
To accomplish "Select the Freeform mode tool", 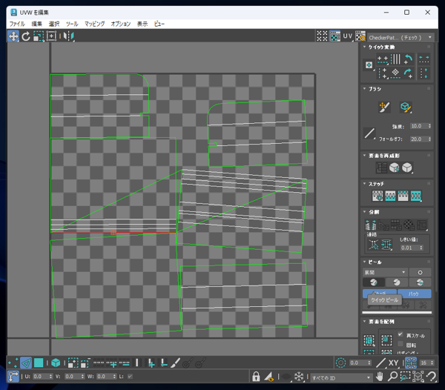I will (51, 36).
